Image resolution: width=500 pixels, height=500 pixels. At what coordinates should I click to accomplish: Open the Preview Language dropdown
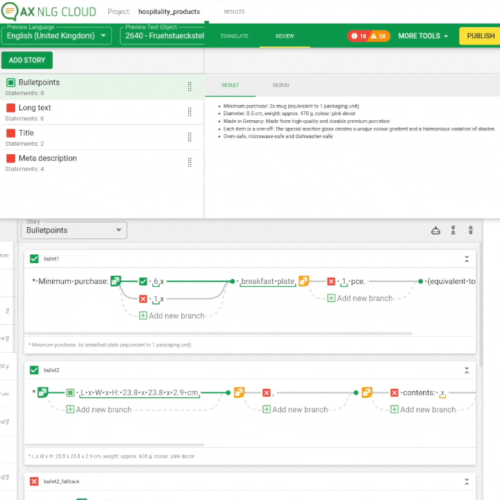(56, 35)
